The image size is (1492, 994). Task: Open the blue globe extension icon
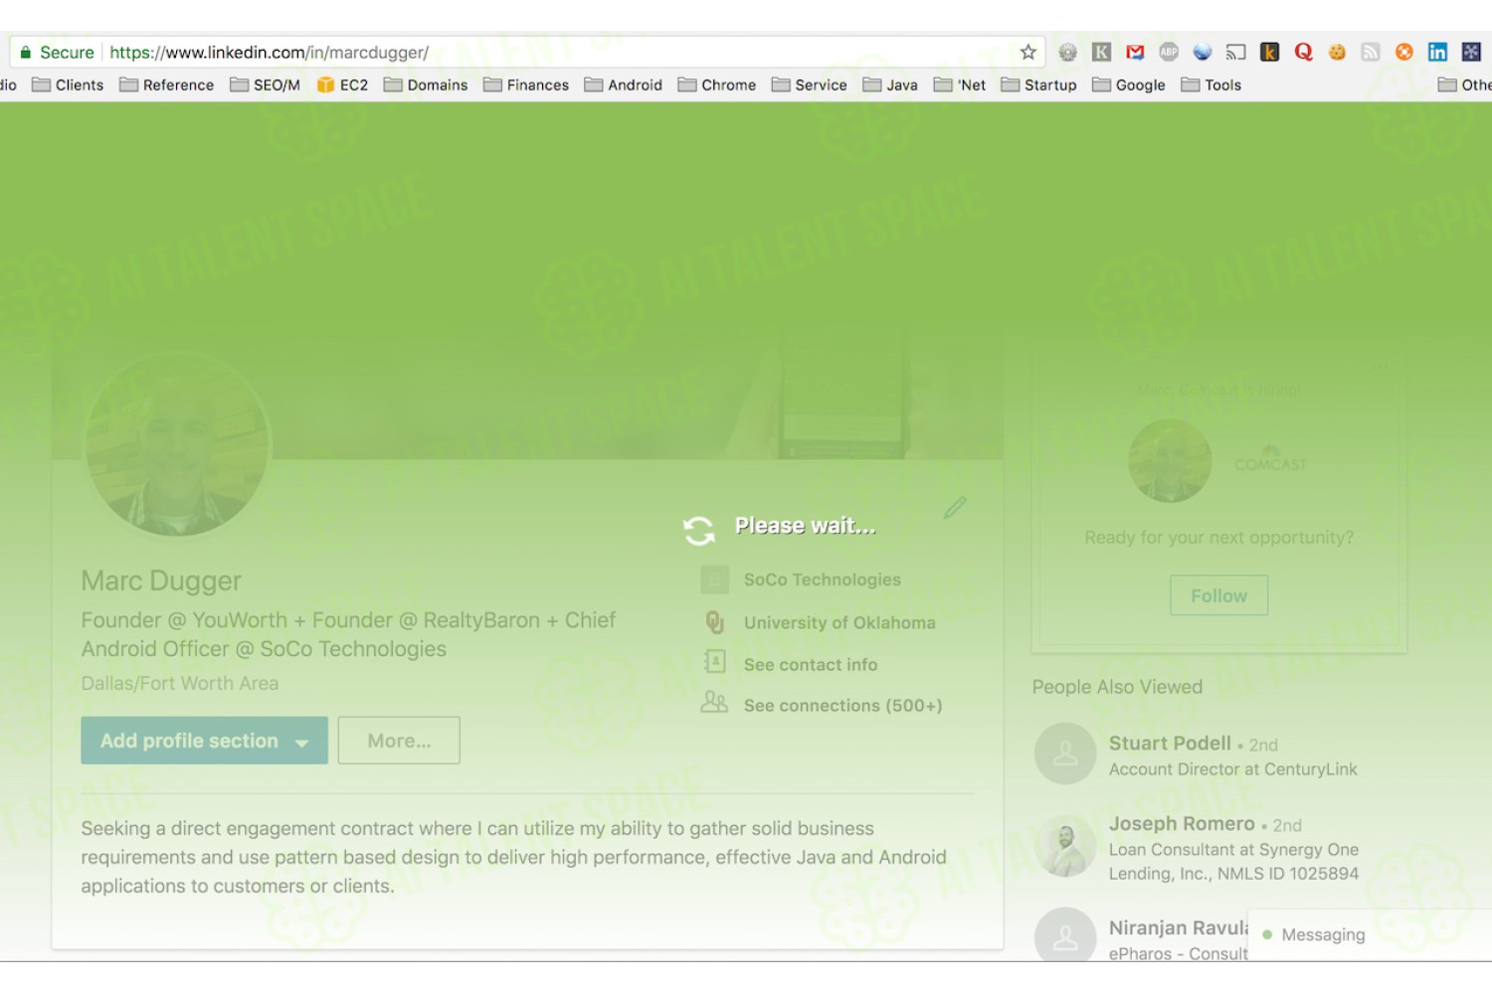coord(1203,52)
